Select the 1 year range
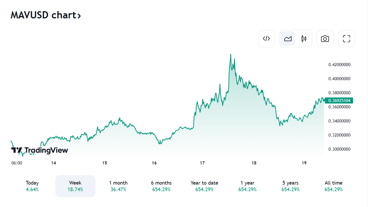368x207 pixels. coord(248,186)
